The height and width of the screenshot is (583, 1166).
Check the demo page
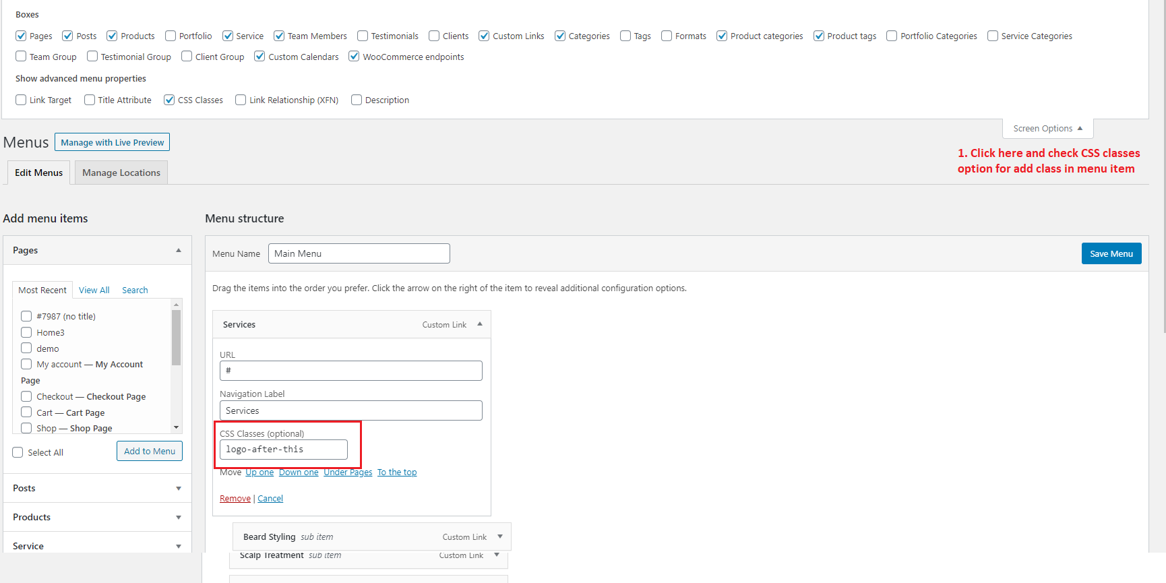(26, 348)
